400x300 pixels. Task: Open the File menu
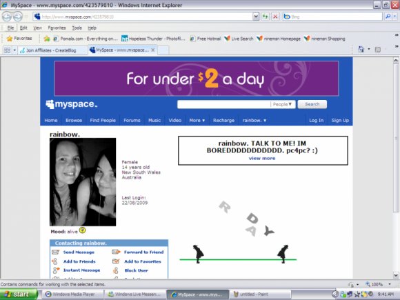pyautogui.click(x=10, y=28)
